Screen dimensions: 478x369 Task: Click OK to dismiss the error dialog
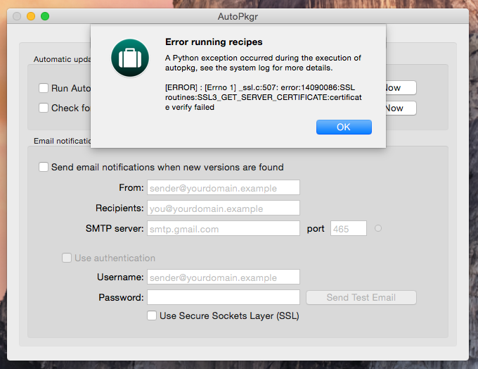(344, 127)
